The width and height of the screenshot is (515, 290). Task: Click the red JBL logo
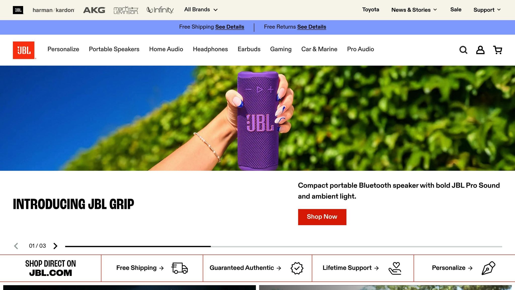pyautogui.click(x=24, y=50)
